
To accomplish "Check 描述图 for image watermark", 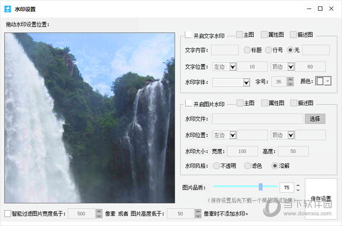I will 294,103.
